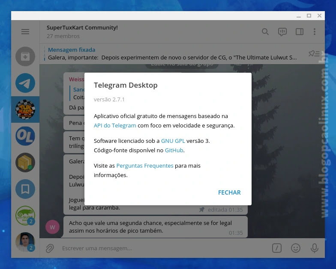The image size is (336, 269).
Task: Open the GNU GPL license link
Action: tap(173, 141)
